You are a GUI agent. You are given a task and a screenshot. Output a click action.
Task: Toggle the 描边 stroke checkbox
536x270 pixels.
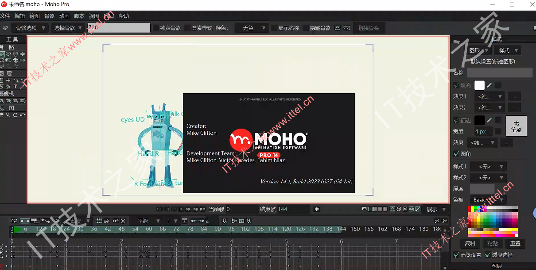[457, 120]
